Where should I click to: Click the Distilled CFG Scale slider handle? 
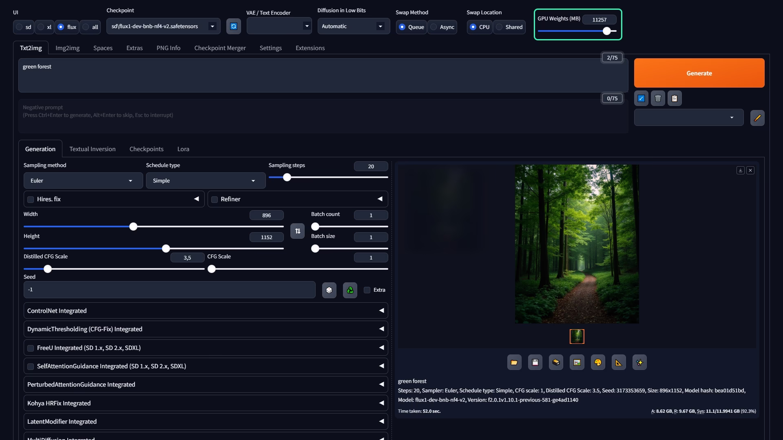[48, 269]
